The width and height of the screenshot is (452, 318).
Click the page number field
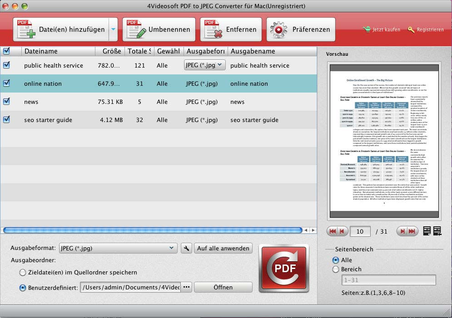point(360,231)
